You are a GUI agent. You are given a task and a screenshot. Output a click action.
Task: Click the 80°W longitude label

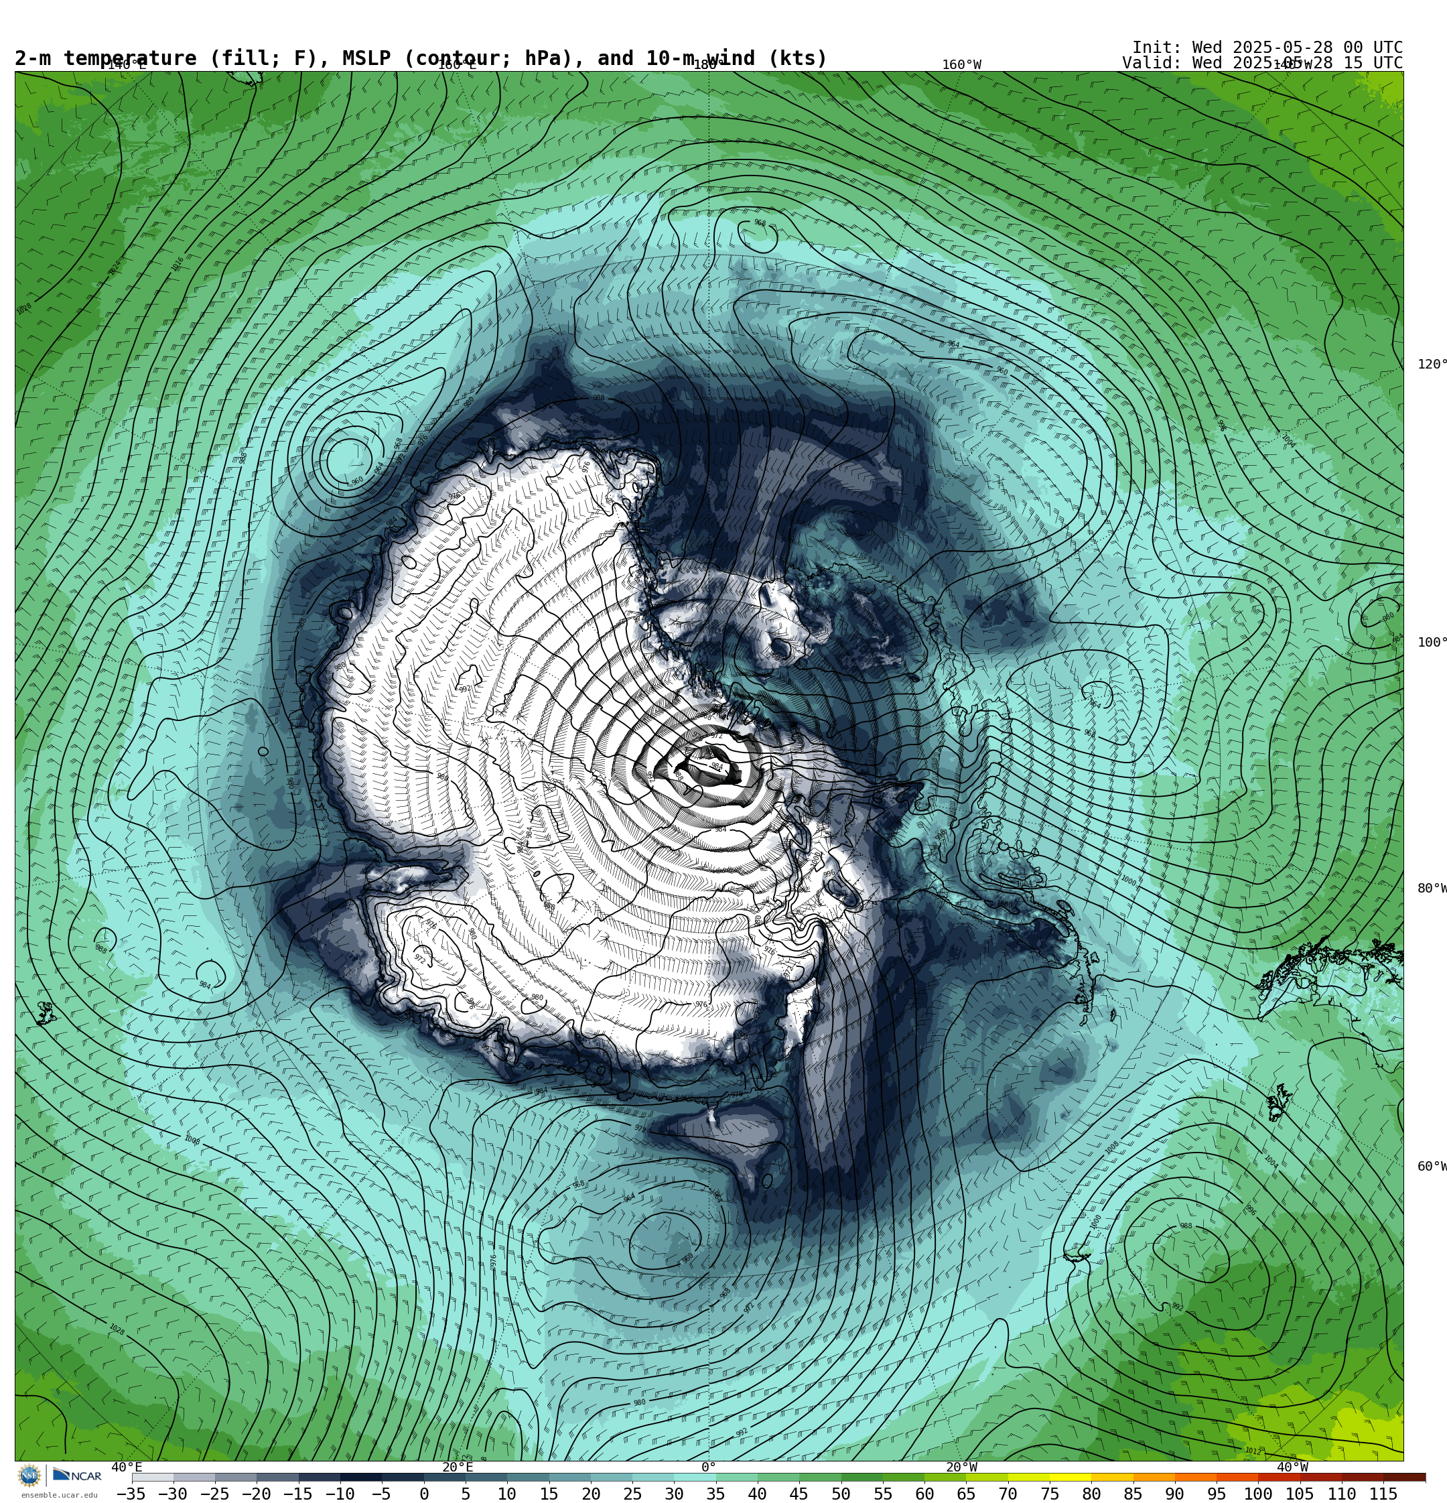click(1432, 889)
